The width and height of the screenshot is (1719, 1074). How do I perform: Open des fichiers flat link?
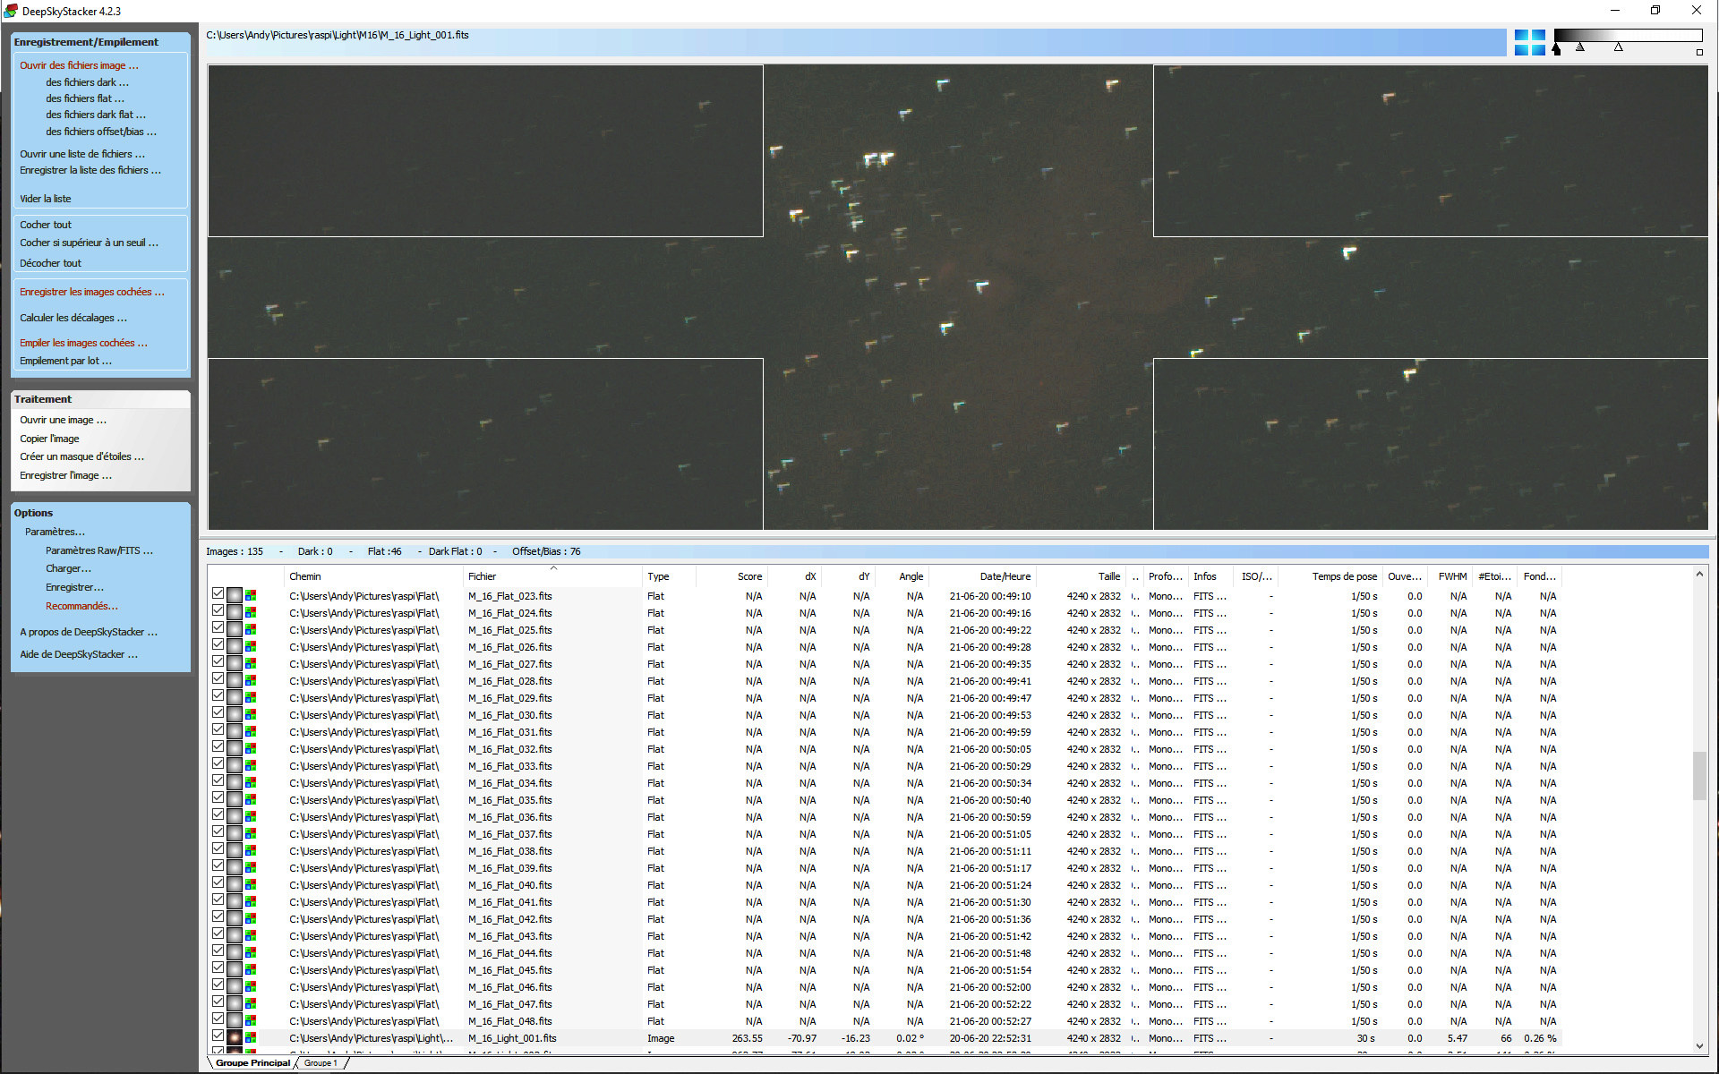pyautogui.click(x=85, y=98)
